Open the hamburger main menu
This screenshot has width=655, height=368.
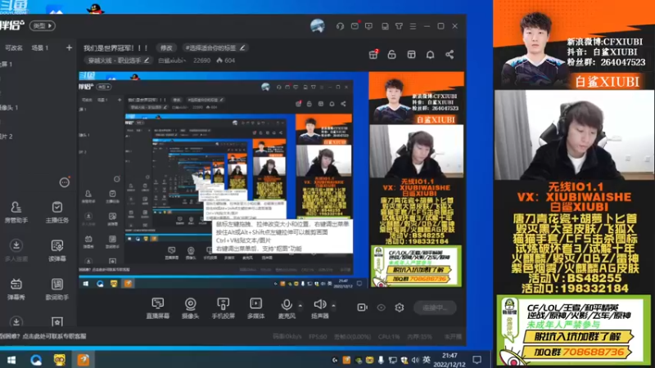(413, 26)
